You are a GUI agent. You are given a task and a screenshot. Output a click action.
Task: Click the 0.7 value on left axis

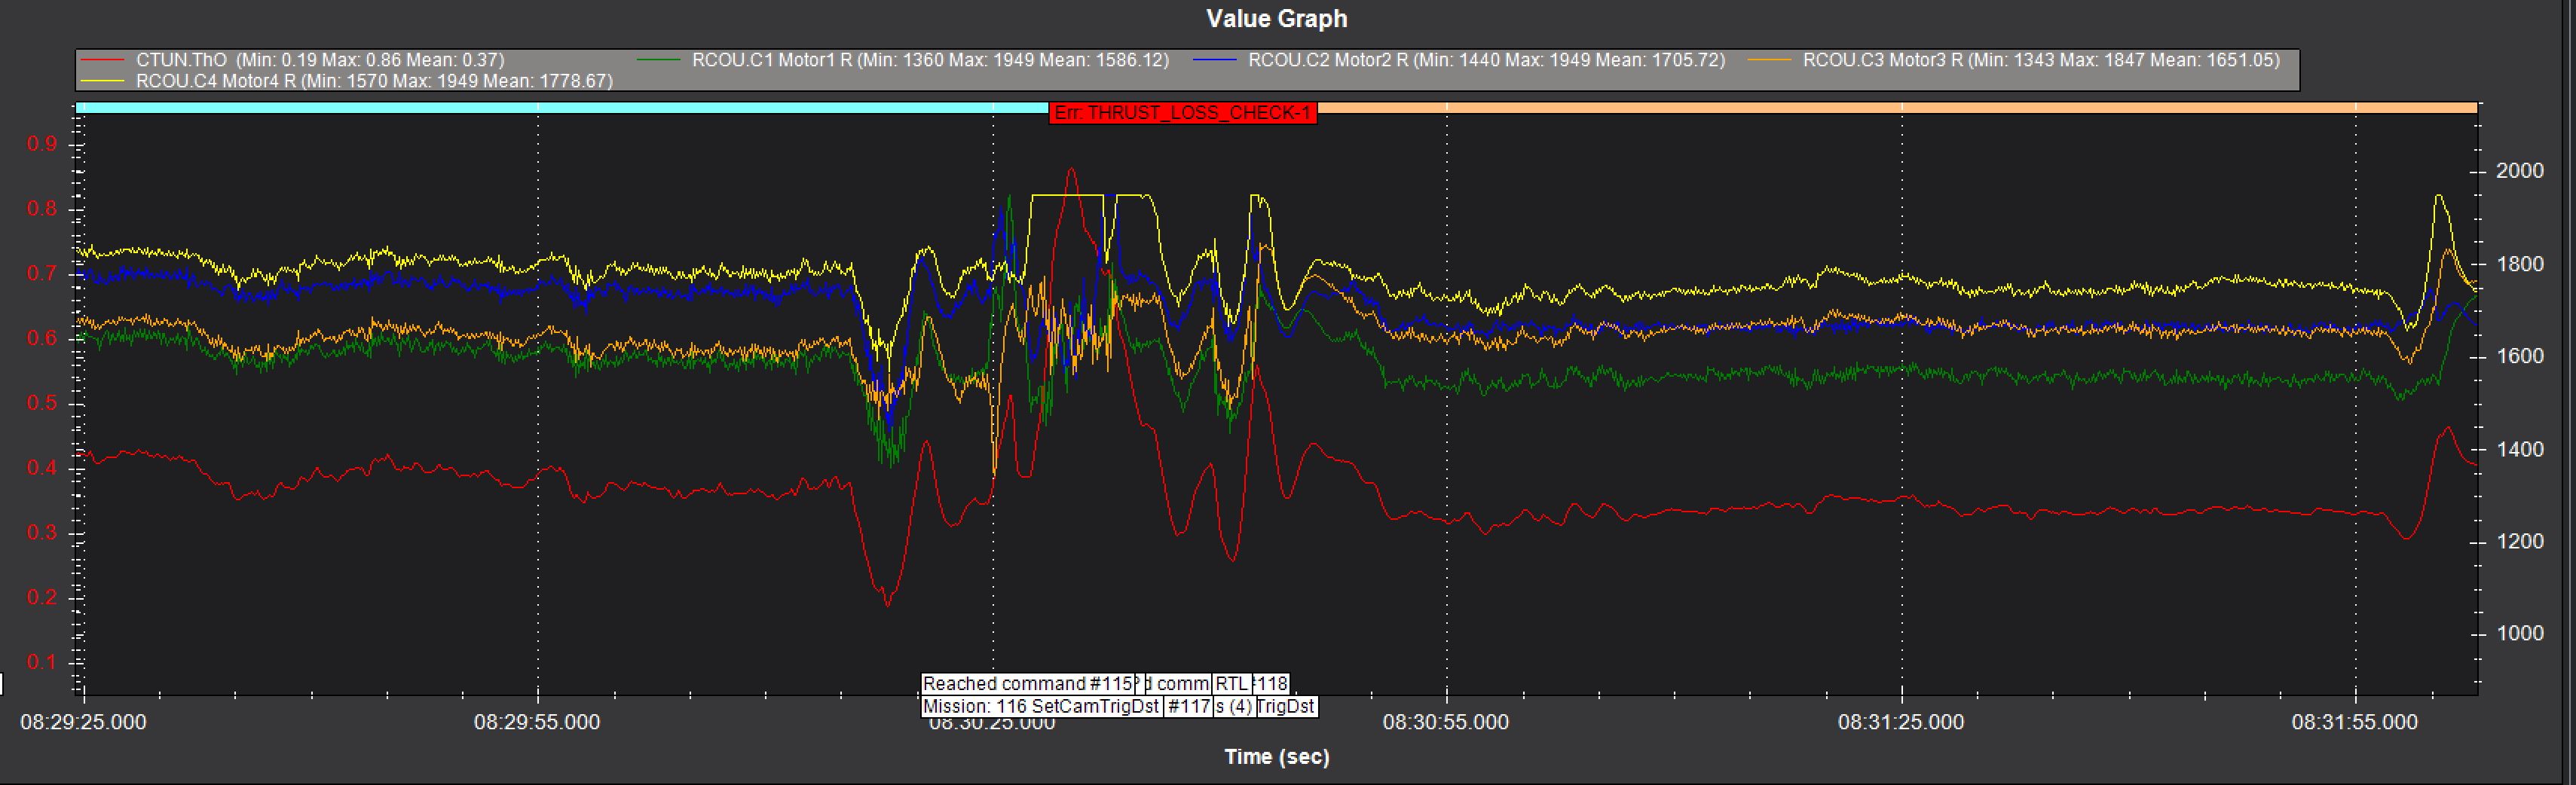(42, 274)
